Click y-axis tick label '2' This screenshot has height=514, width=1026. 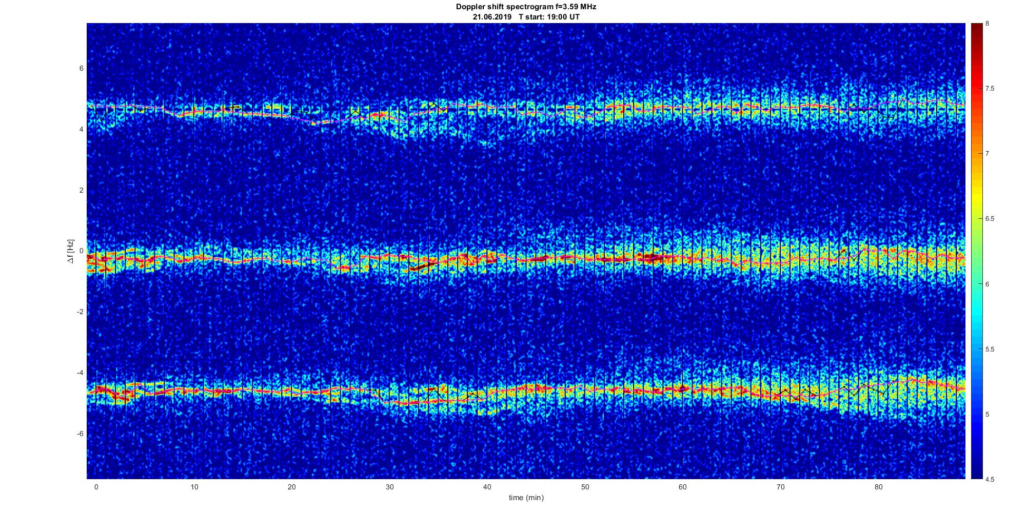(81, 190)
